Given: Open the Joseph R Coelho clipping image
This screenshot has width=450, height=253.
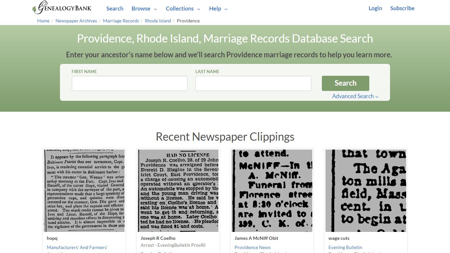Looking at the screenshot, I should [x=178, y=191].
